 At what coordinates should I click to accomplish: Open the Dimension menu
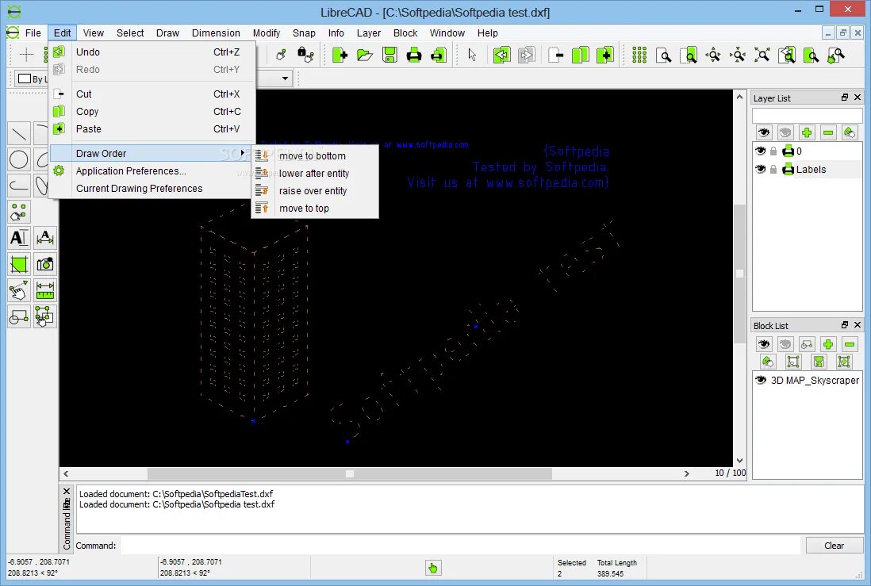click(x=216, y=33)
